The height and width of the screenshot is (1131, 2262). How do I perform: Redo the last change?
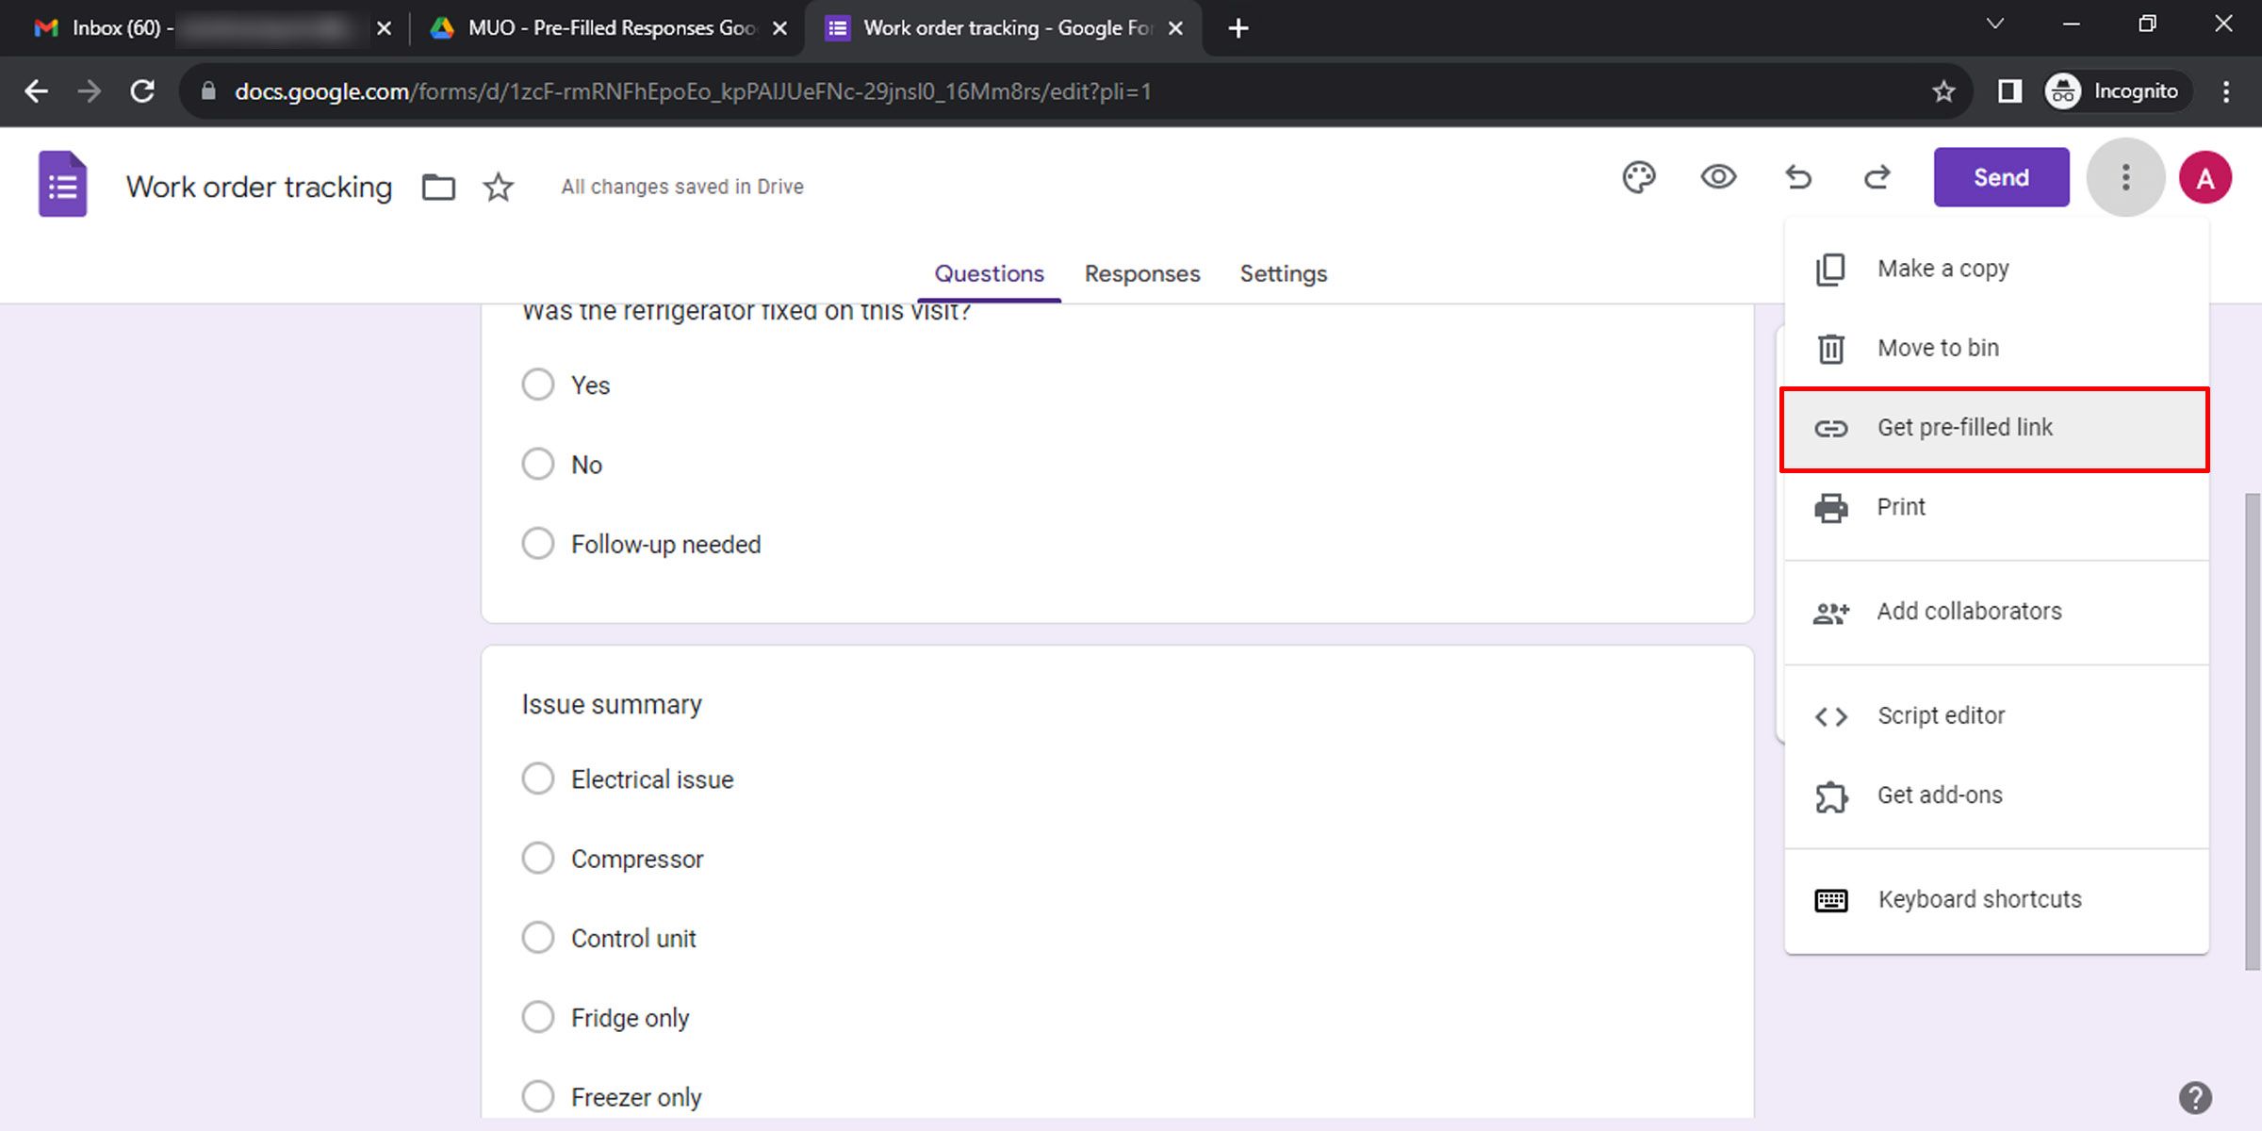1877,176
